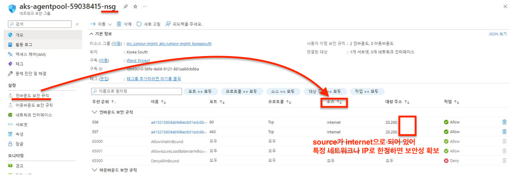Delete the priority 507 rule with trash icon

click(504, 132)
